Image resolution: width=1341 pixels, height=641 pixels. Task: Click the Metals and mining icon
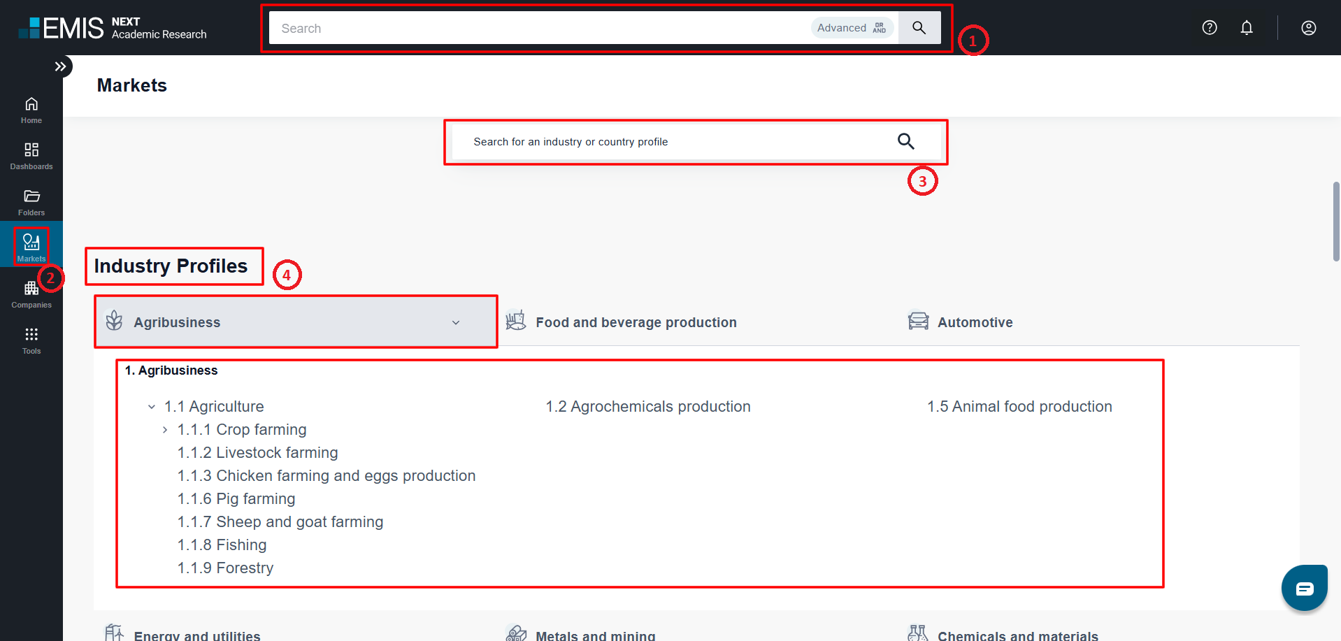pos(516,633)
